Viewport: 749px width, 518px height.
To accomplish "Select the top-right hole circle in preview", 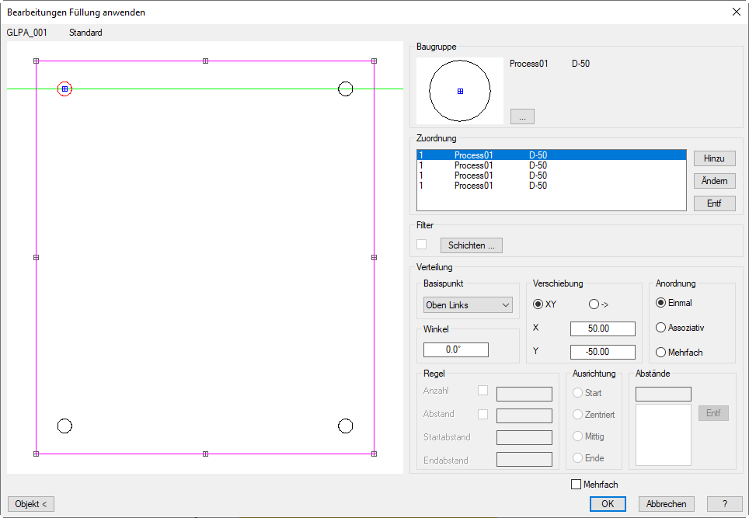I will click(x=346, y=89).
